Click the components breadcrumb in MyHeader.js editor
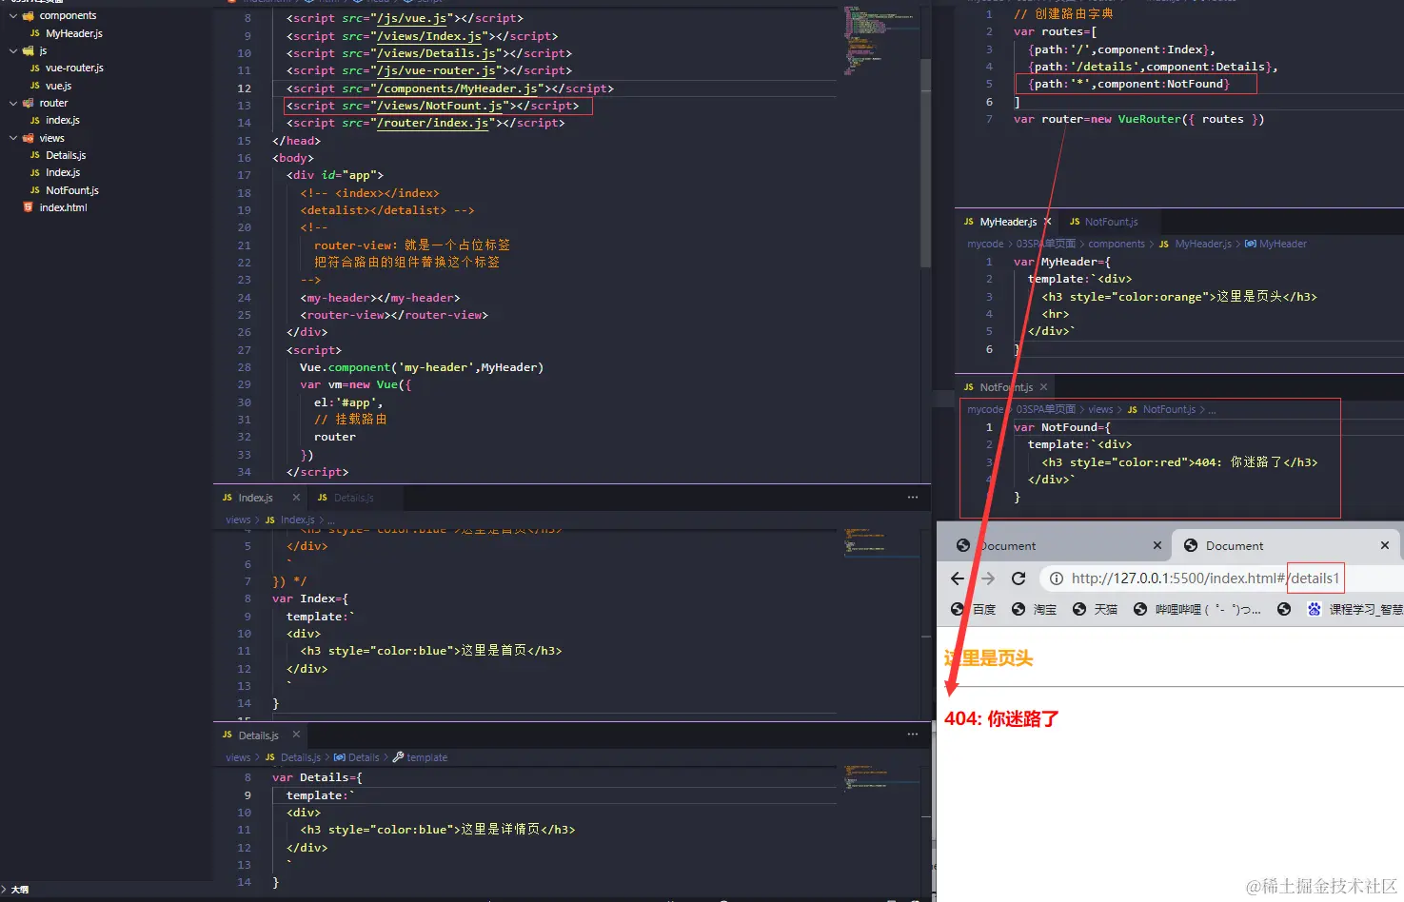Image resolution: width=1404 pixels, height=902 pixels. click(1117, 244)
